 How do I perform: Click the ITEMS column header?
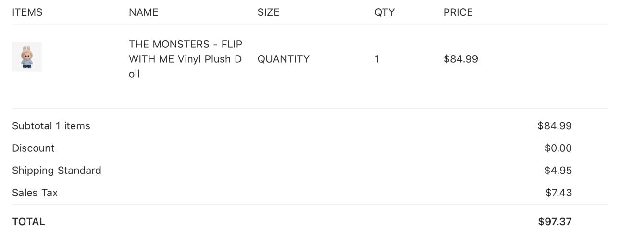click(27, 12)
